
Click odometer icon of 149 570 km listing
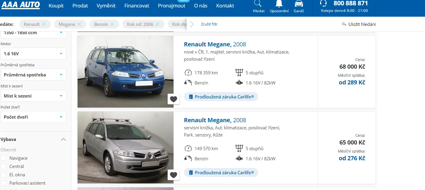(x=188, y=148)
